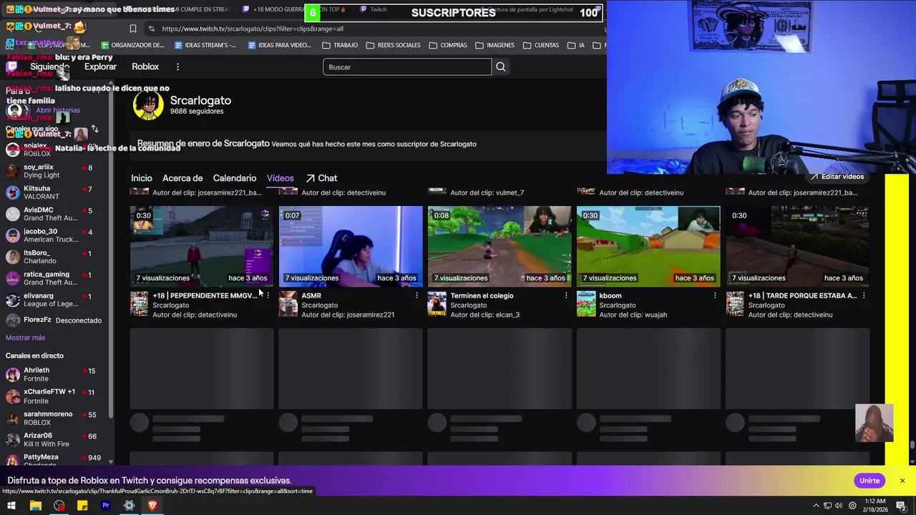Click the page's vertical scrollbar

(x=912, y=445)
